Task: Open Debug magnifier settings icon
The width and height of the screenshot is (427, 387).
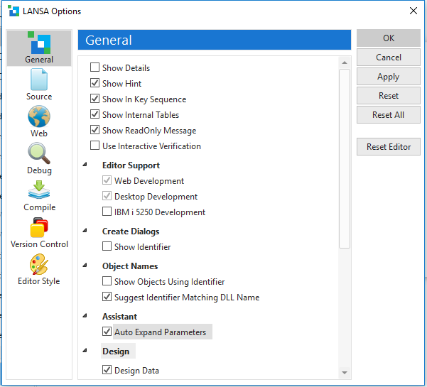Action: pyautogui.click(x=39, y=153)
